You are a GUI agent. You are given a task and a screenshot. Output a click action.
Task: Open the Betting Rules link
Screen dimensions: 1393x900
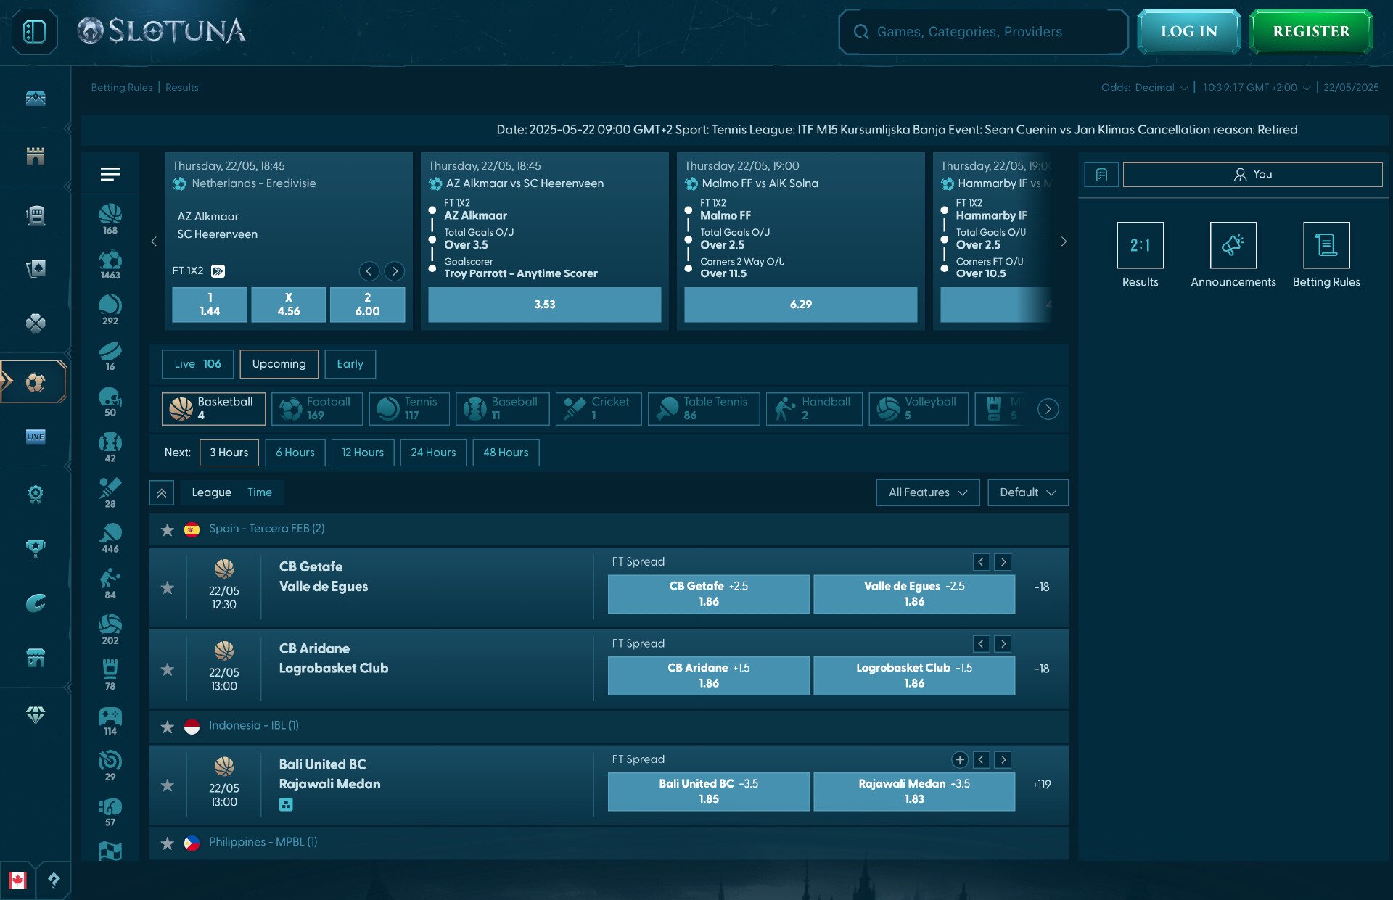coord(122,87)
